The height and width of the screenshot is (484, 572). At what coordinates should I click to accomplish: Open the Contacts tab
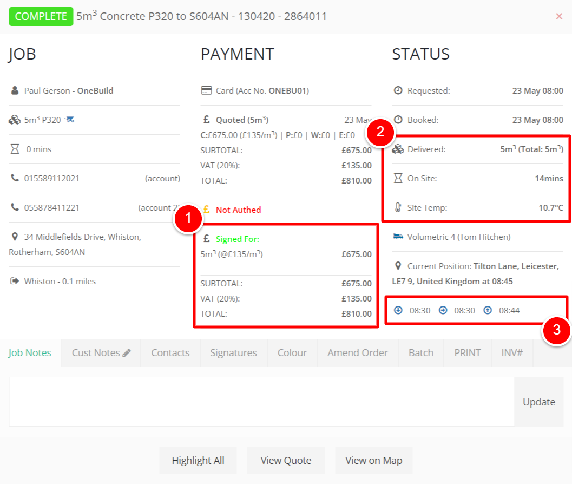pyautogui.click(x=170, y=353)
